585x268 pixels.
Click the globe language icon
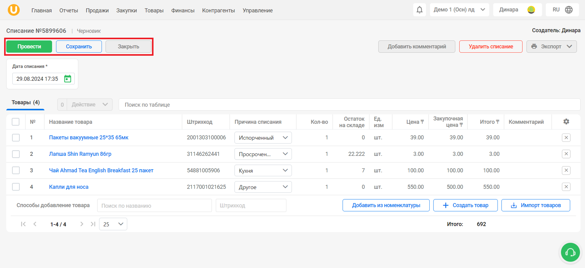point(569,10)
